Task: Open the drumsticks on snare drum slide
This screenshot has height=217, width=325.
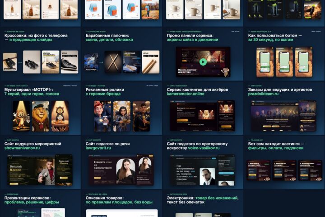Action: pyautogui.click(x=132, y=62)
